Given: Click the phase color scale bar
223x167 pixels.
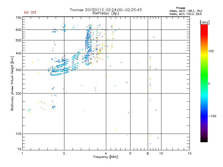Looking at the screenshot, I should [x=204, y=83].
